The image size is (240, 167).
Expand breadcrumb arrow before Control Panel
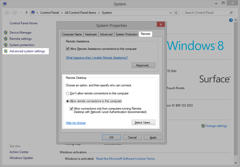[x=37, y=13]
